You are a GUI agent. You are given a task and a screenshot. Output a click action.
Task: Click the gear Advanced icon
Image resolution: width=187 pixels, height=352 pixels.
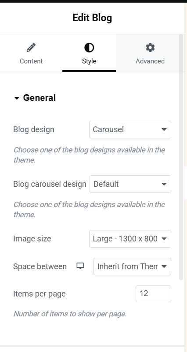[x=150, y=48]
